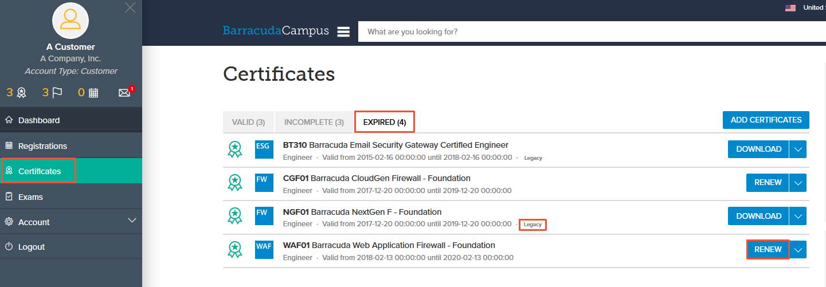Open the mail envelope notifications icon

[x=125, y=92]
